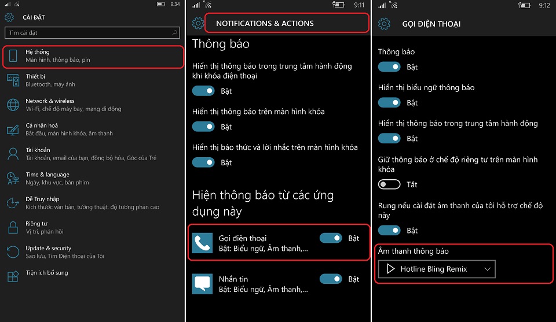Viewport: 556px width, 322px height.
Task: Play the Hotline Bling Remix preview
Action: (x=390, y=269)
